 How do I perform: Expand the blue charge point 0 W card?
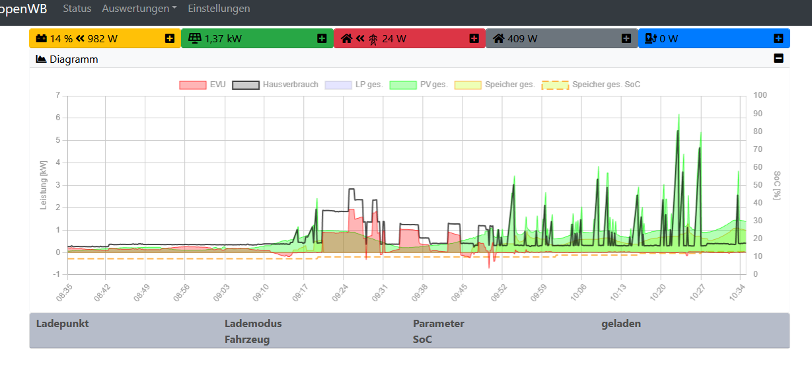click(x=778, y=38)
